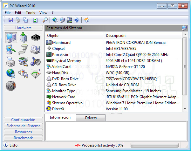Select the Video monitor with pencil icon
The height and width of the screenshot is (151, 191).
click(11, 50)
